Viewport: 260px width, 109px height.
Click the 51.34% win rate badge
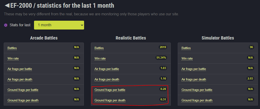click(x=161, y=58)
